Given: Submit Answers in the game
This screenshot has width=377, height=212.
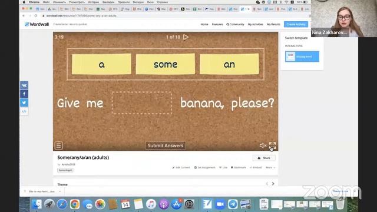Looking at the screenshot, I should tap(166, 145).
